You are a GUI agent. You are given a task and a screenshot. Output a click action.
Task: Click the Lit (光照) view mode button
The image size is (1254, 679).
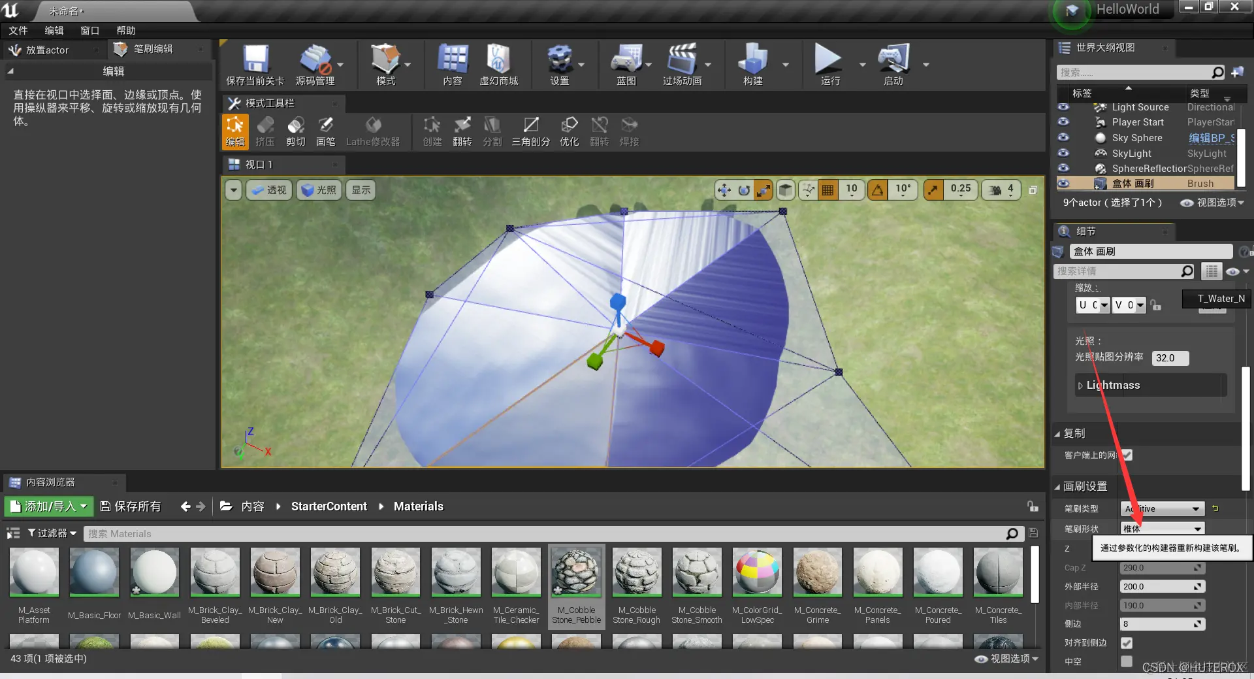pyautogui.click(x=319, y=190)
